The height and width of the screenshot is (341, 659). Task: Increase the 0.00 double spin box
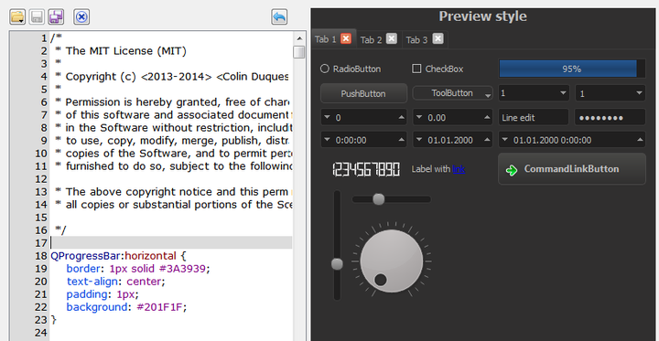pyautogui.click(x=487, y=117)
